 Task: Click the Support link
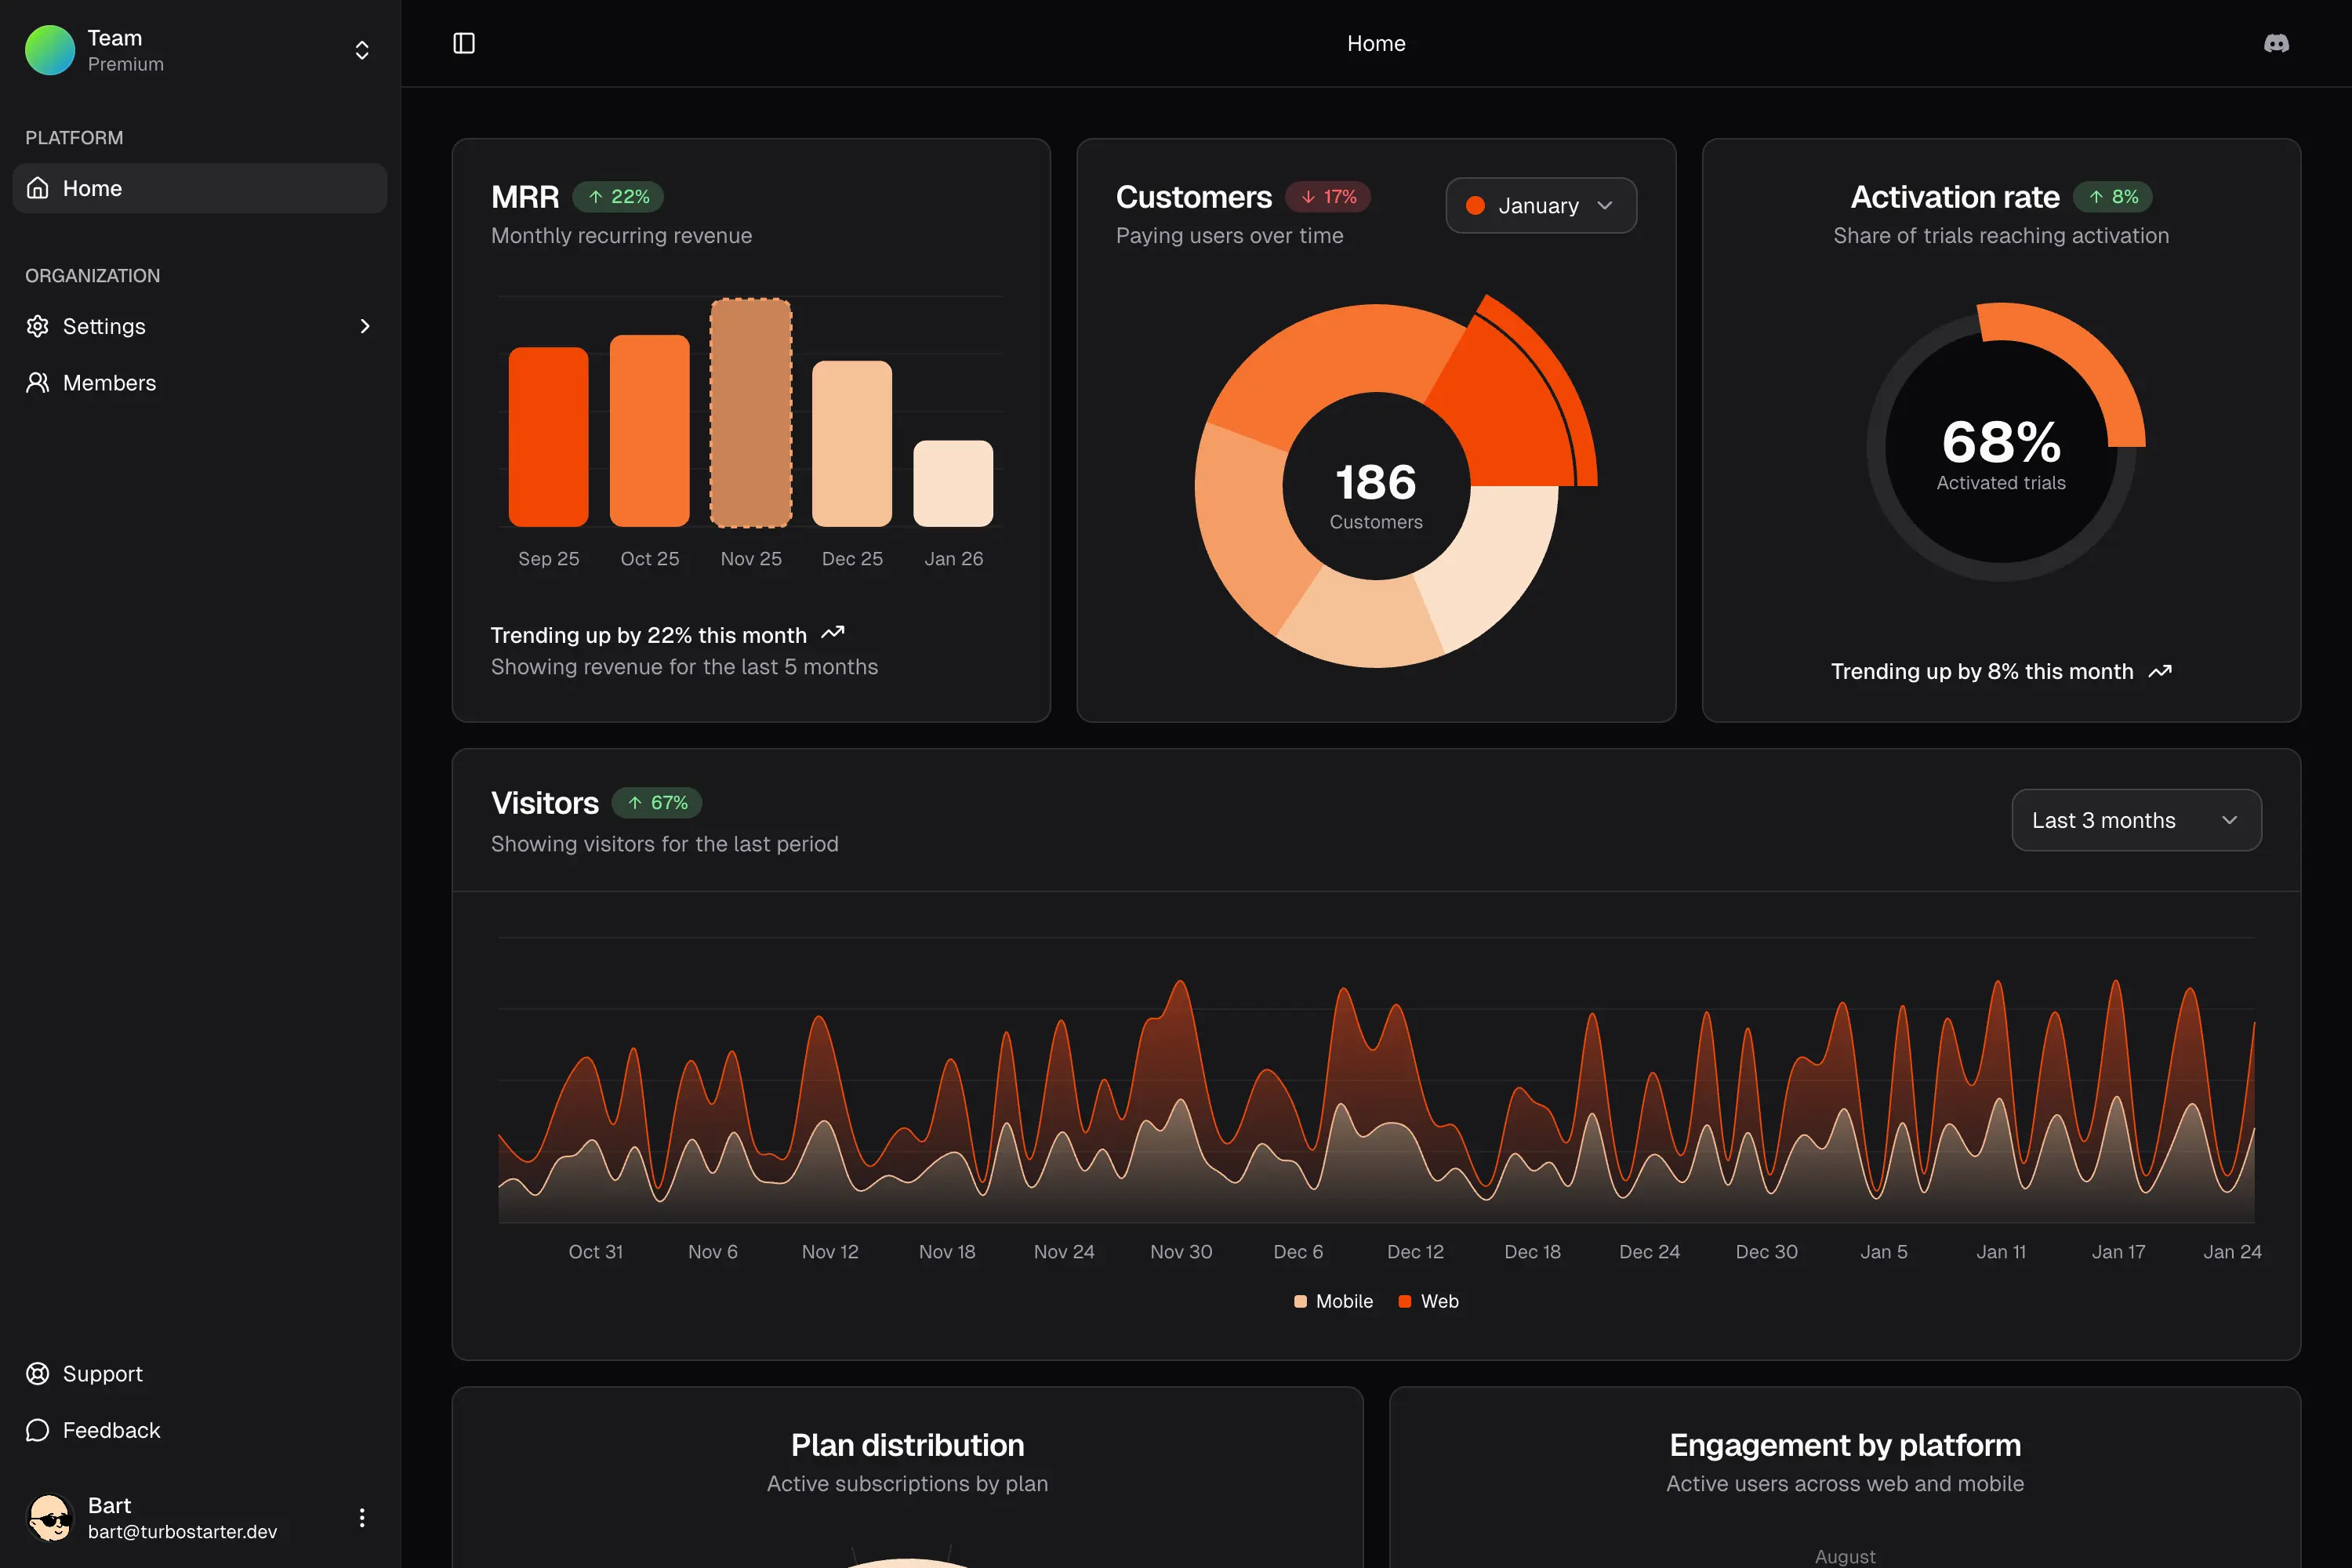pyautogui.click(x=103, y=1373)
